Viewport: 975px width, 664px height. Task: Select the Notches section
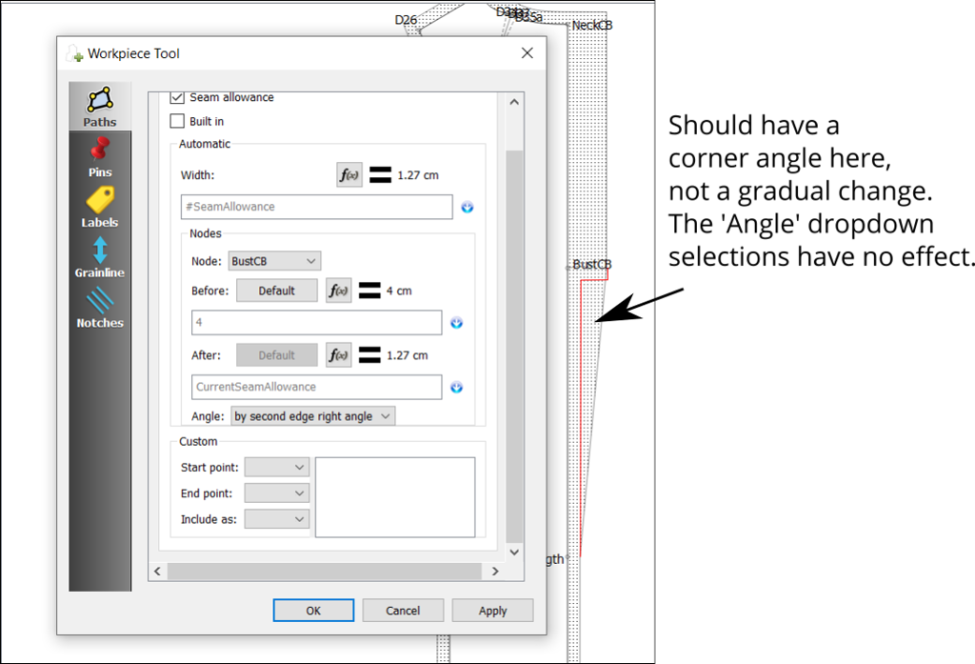point(99,309)
